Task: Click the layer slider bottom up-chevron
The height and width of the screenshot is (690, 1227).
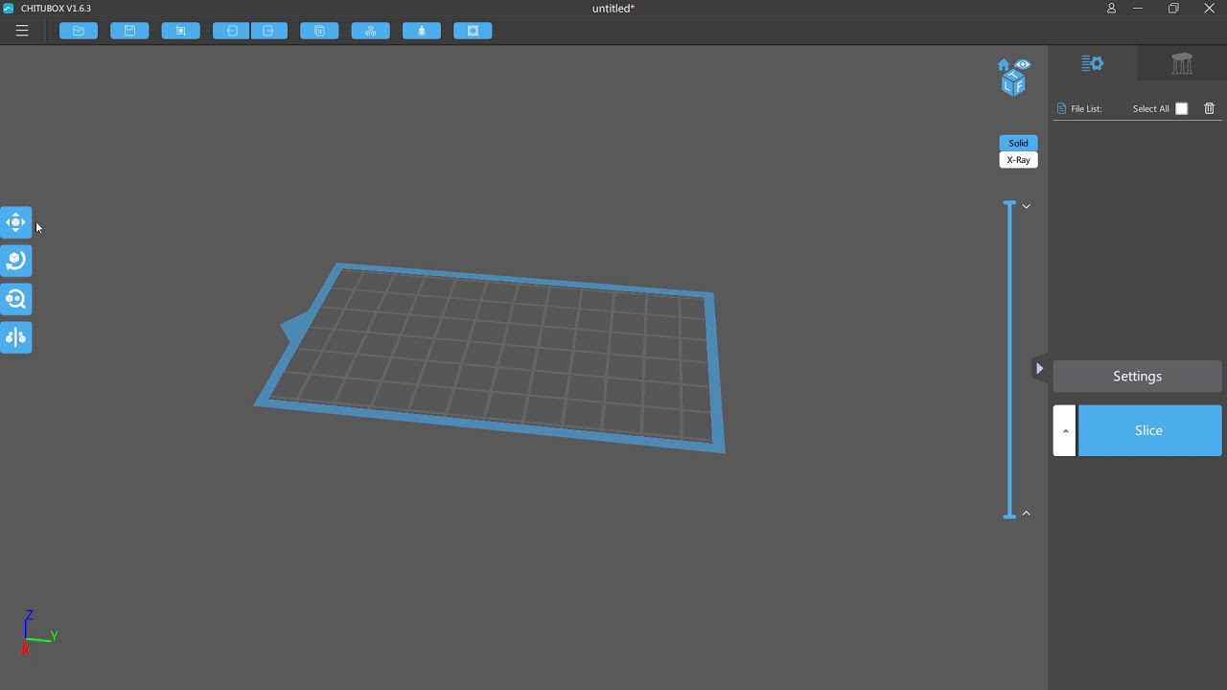Action: pos(1026,514)
